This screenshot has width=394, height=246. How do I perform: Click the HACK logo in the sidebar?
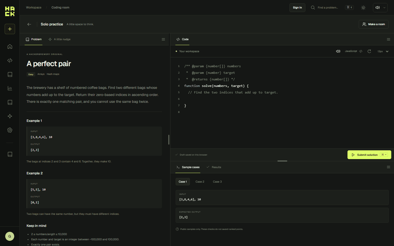[10, 11]
